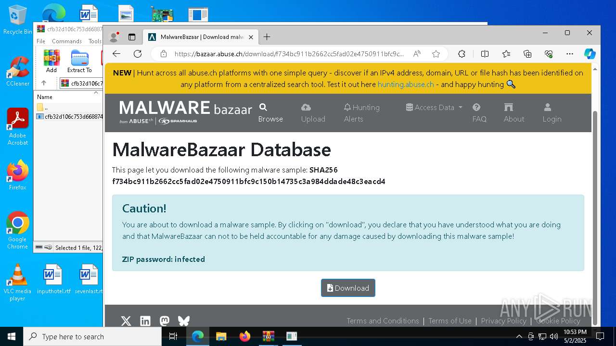Open the Privacy Policy link

point(503,321)
